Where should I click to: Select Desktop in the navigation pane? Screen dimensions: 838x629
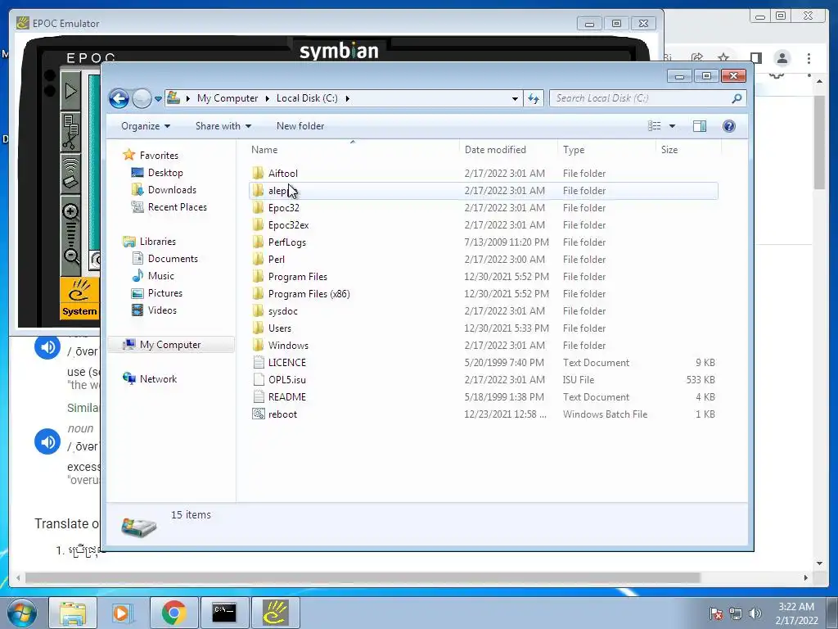point(165,173)
